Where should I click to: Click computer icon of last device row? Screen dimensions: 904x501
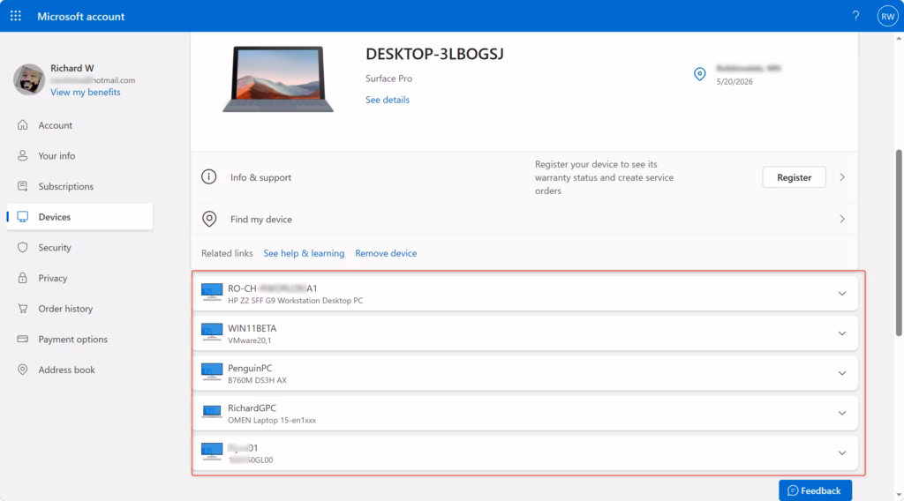click(x=212, y=452)
